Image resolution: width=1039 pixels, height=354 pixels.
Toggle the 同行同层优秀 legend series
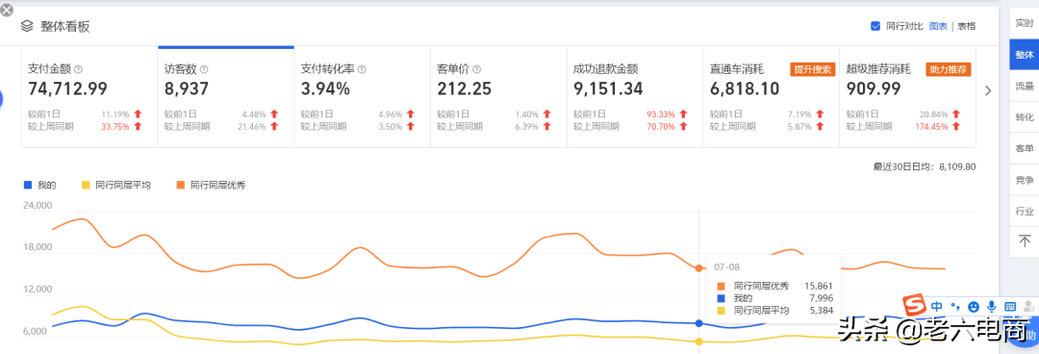pos(211,185)
